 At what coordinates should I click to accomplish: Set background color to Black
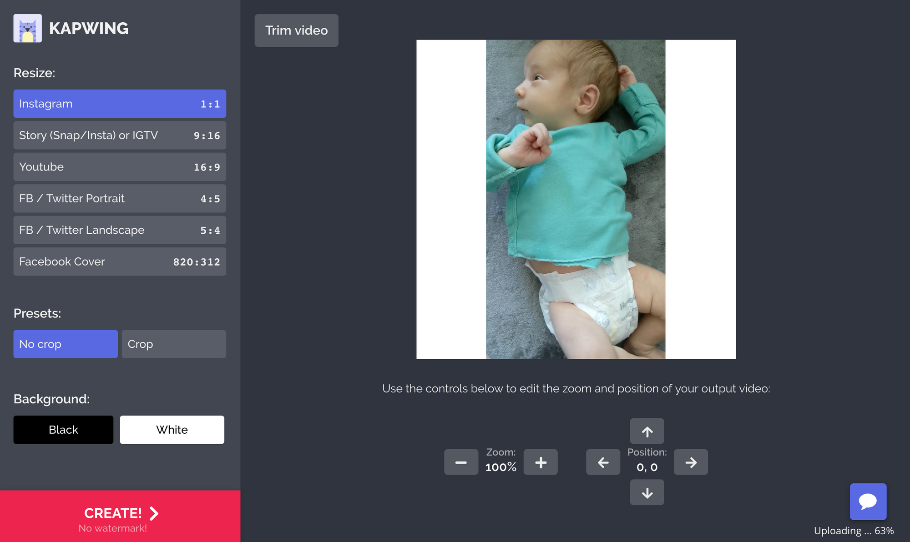tap(63, 430)
